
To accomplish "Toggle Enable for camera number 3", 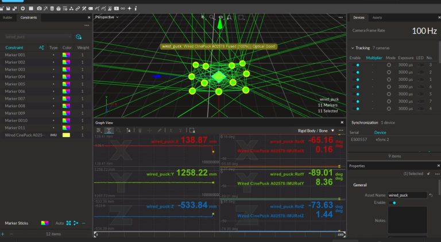I will (x=357, y=65).
